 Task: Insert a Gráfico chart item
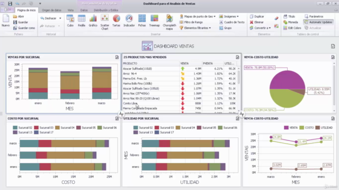pyautogui.click(x=93, y=21)
